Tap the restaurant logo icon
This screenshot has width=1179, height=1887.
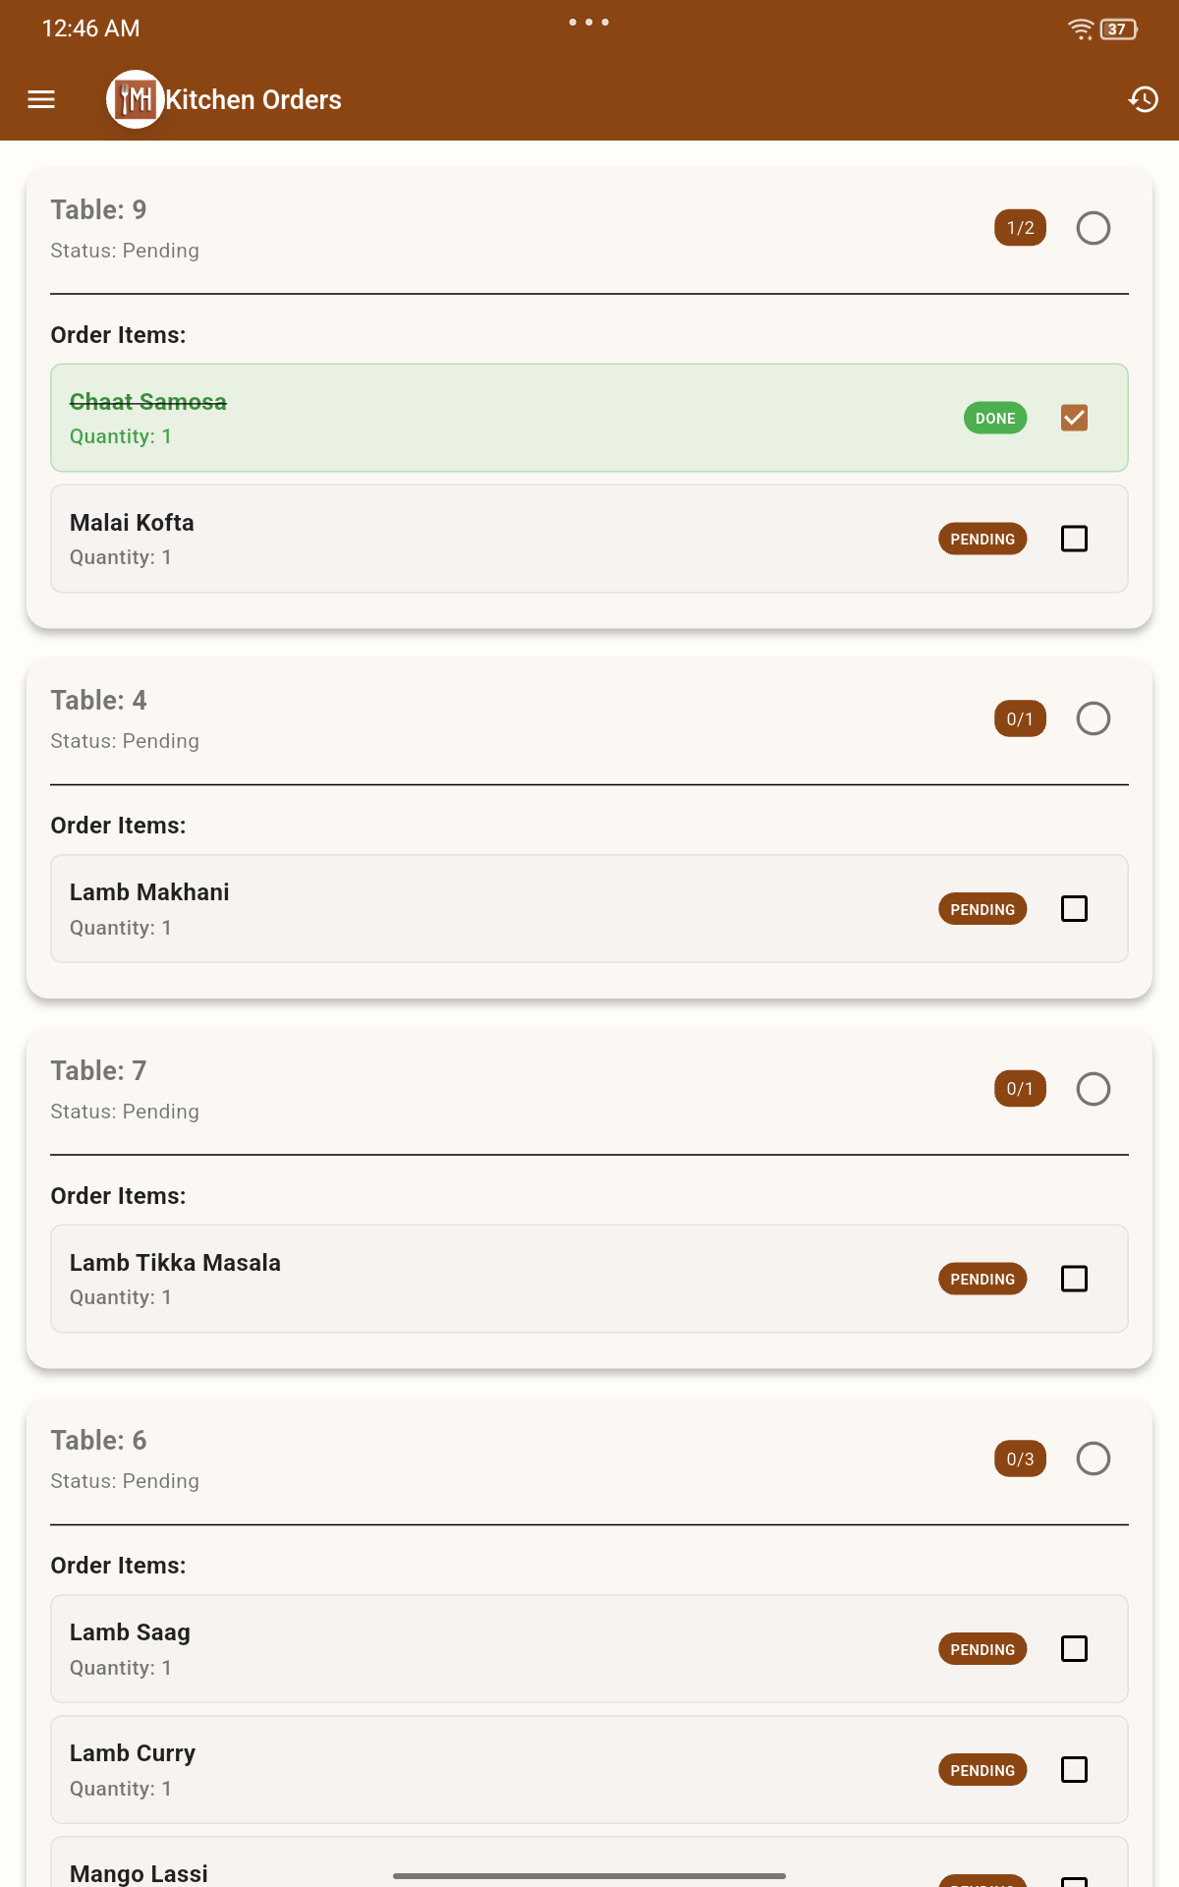click(135, 99)
